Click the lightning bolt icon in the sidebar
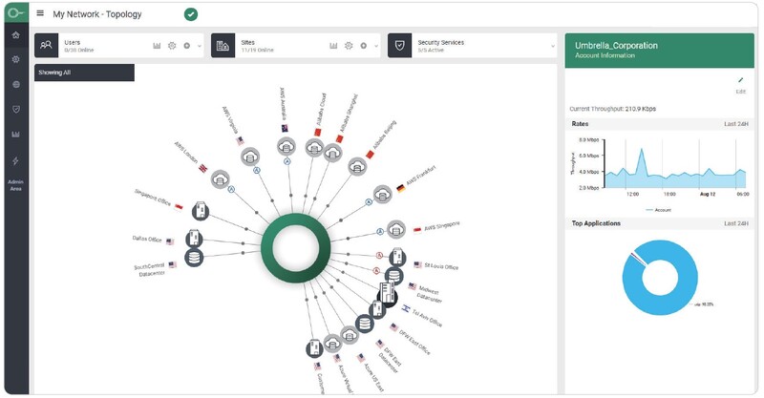Screen dimensions: 764x398 point(15,160)
